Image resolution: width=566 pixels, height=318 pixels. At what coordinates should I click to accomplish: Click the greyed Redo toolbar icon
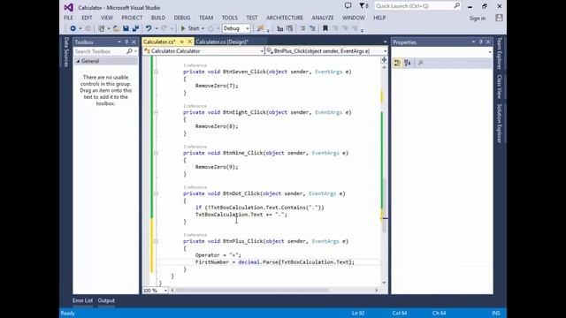coord(164,28)
